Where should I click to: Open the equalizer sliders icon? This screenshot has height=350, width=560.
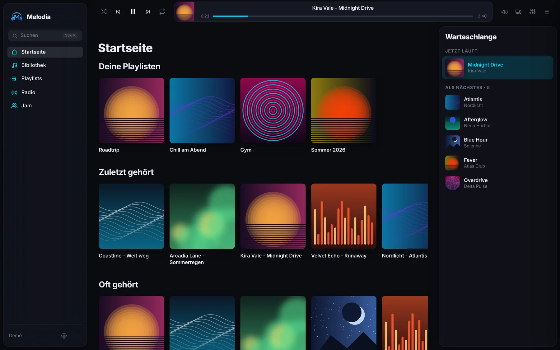pyautogui.click(x=532, y=12)
